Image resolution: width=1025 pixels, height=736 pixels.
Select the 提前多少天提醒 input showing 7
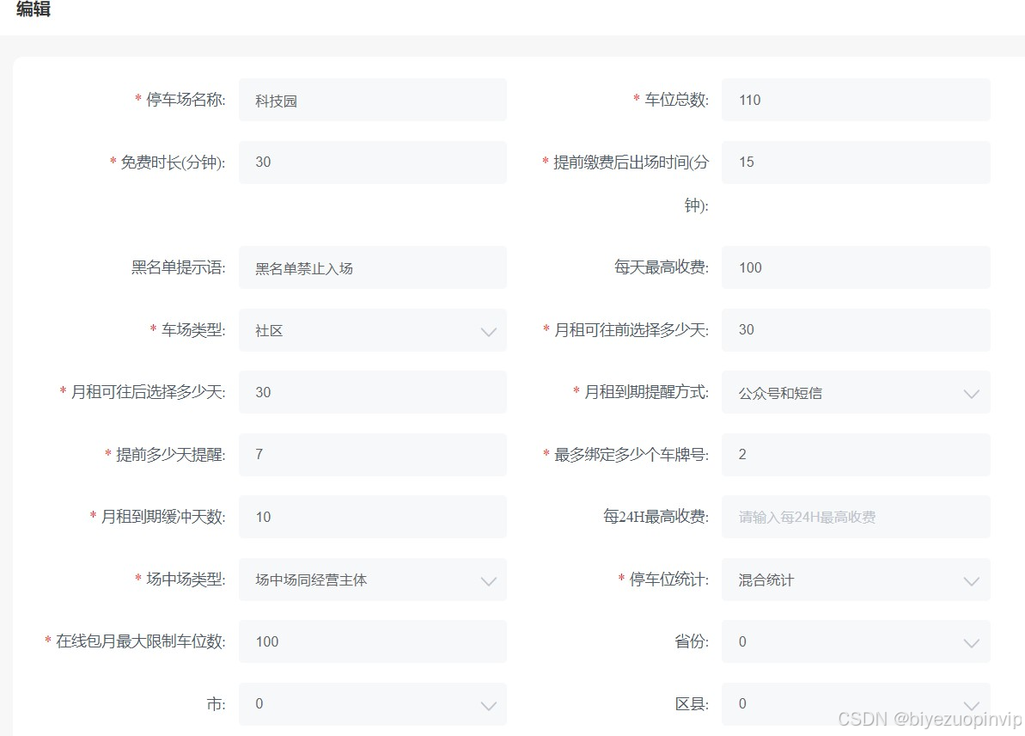(x=372, y=454)
